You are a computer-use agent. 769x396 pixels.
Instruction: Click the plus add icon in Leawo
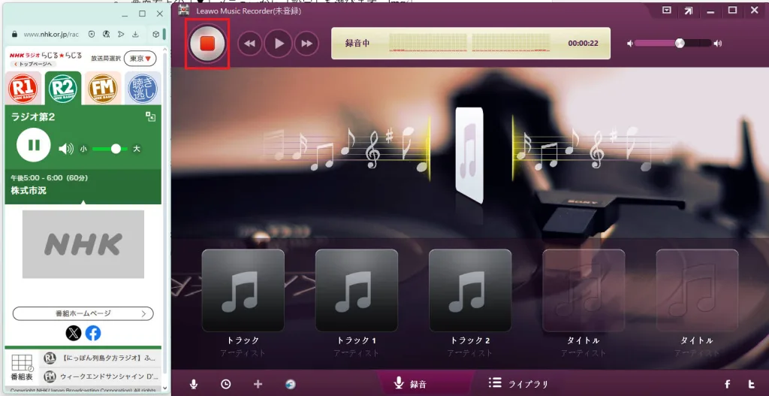[x=258, y=384]
